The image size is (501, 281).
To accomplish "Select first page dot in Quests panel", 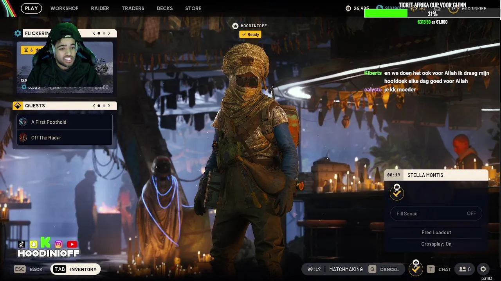I will tap(99, 106).
